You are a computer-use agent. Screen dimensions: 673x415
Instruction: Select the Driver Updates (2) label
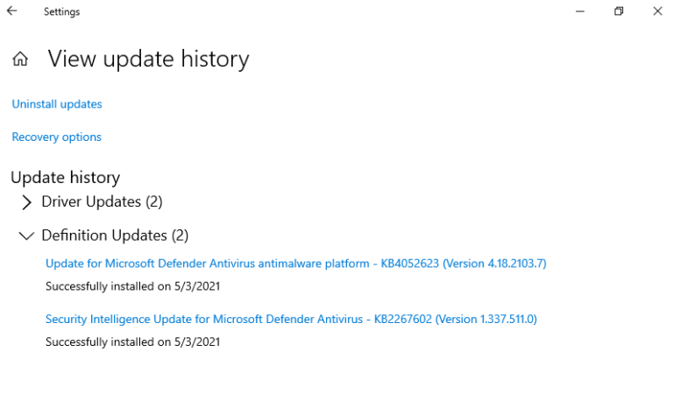(102, 202)
